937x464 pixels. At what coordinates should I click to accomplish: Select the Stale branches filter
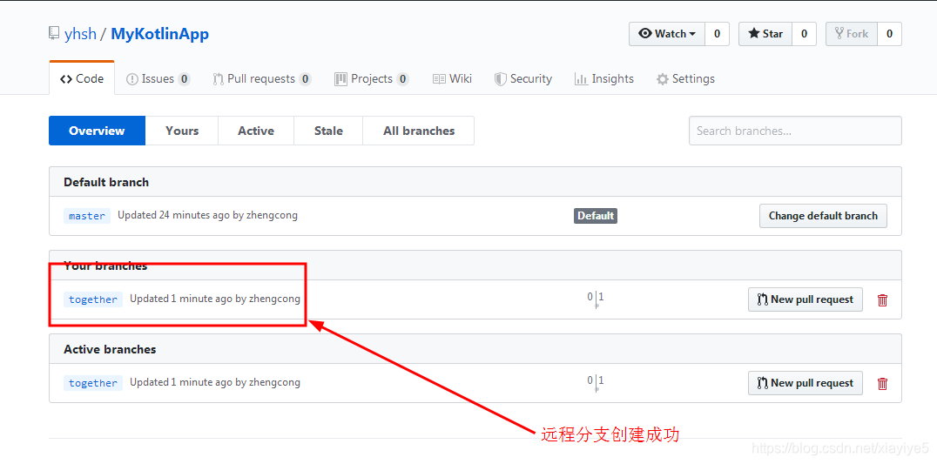tap(328, 131)
